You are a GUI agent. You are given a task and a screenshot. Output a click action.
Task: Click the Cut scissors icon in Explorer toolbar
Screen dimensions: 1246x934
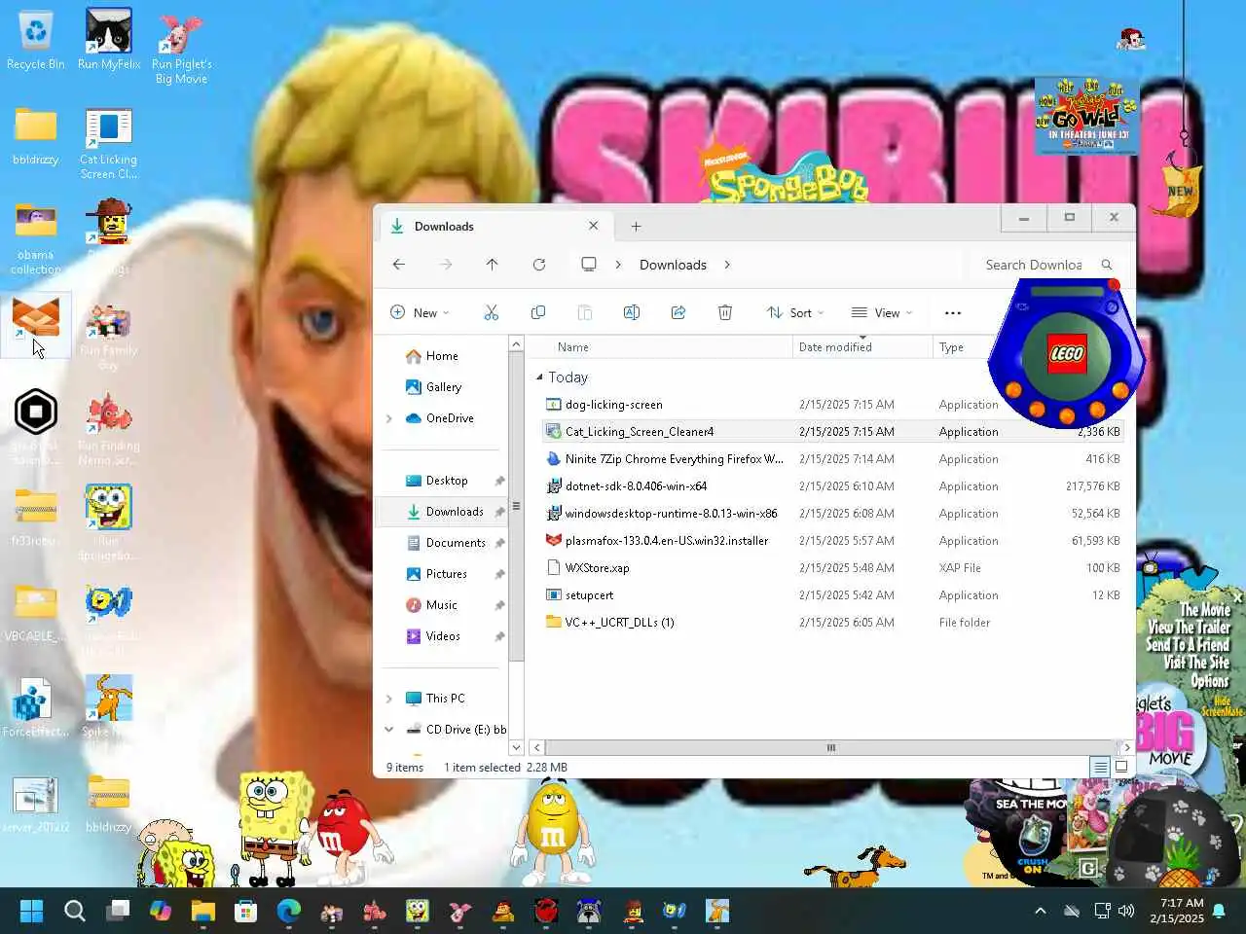[491, 312]
